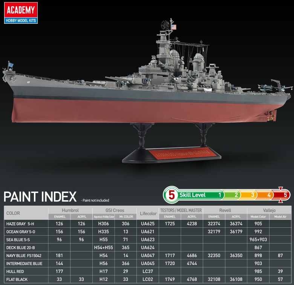Click the UA624 Lifecolor cell
Viewport: 294px width, 285px height.
148,248
